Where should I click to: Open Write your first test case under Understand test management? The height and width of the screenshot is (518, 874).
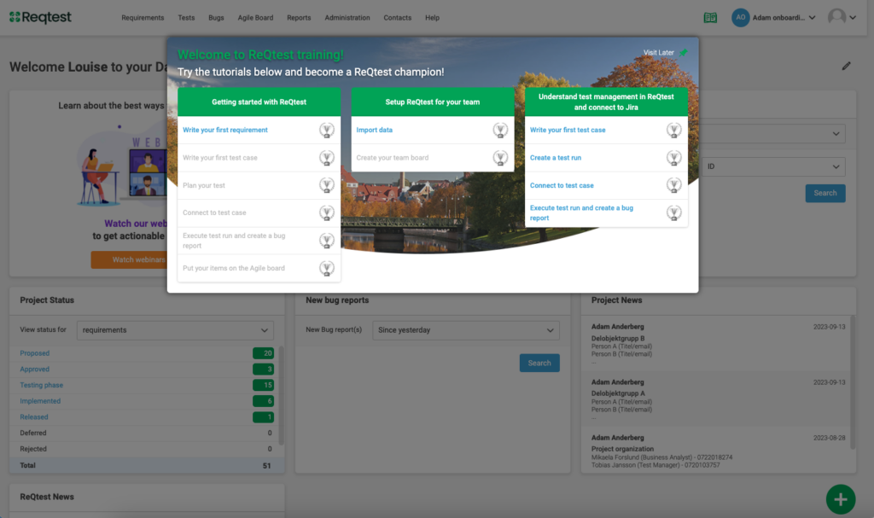pyautogui.click(x=568, y=130)
